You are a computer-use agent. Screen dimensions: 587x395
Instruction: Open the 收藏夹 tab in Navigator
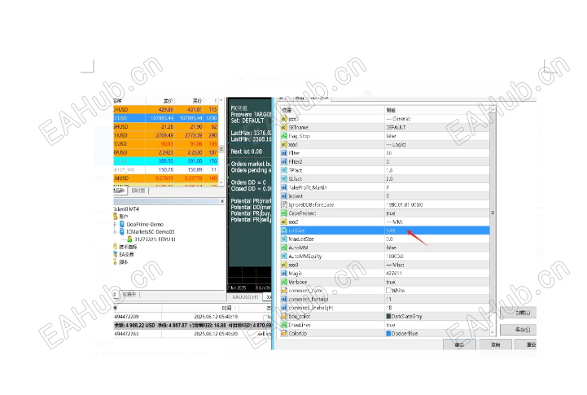click(129, 294)
